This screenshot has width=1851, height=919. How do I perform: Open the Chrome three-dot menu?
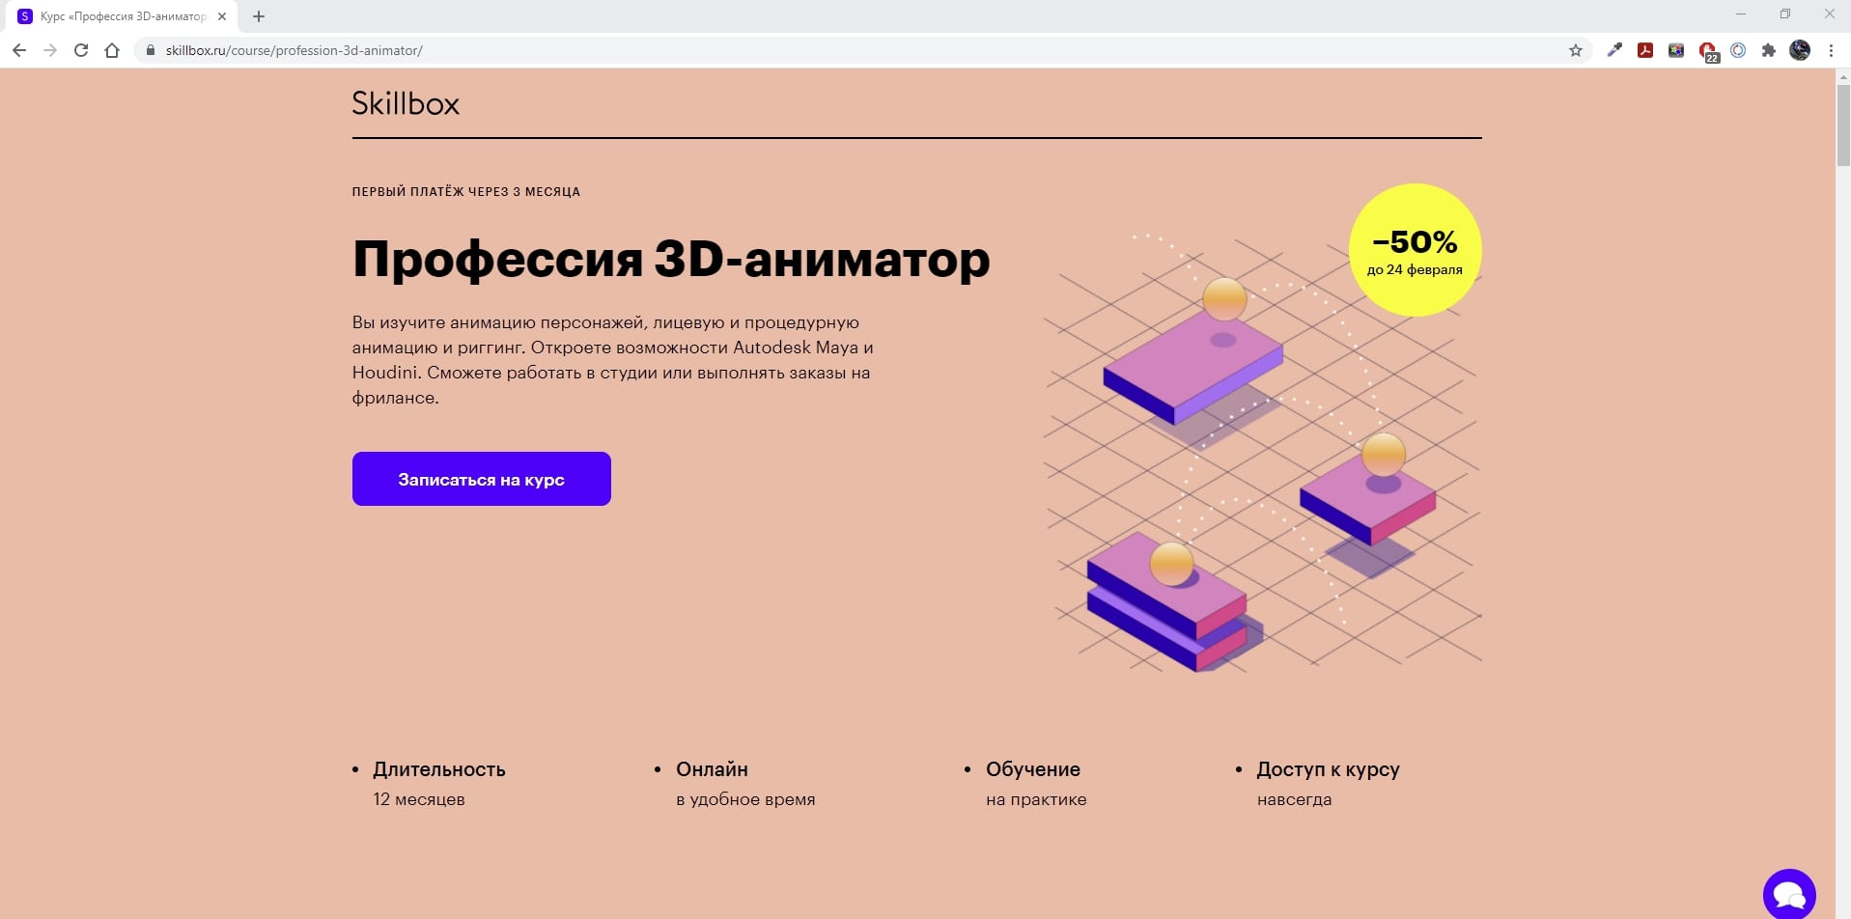[x=1831, y=50]
